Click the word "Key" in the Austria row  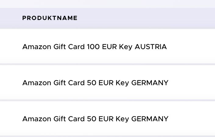pos(126,47)
